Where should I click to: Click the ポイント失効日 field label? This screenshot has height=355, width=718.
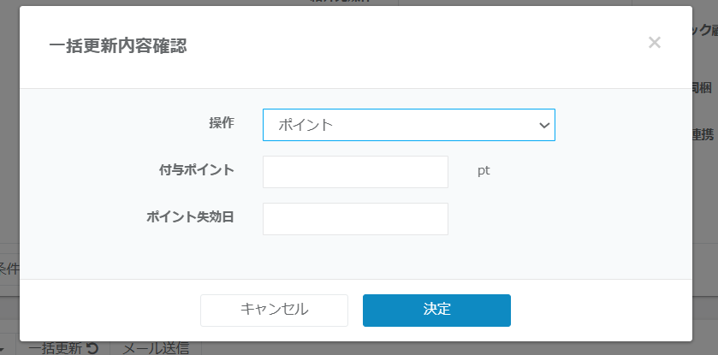pos(190,216)
